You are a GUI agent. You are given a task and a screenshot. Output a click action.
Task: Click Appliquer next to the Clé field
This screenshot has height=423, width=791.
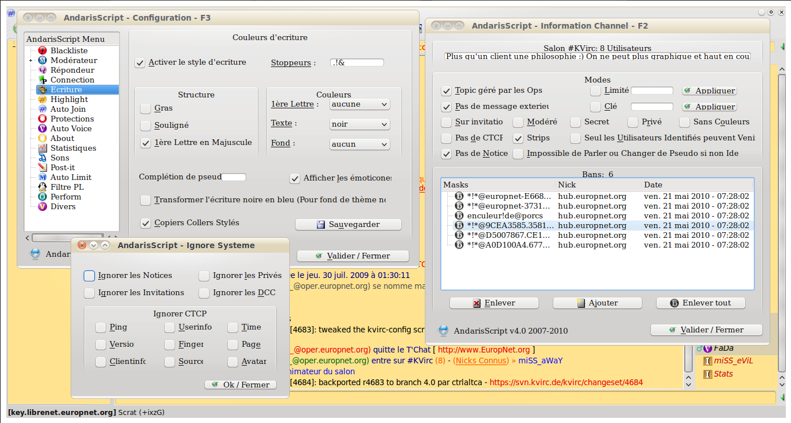point(709,107)
